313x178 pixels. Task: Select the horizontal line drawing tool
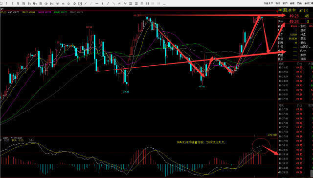pos(97,3)
